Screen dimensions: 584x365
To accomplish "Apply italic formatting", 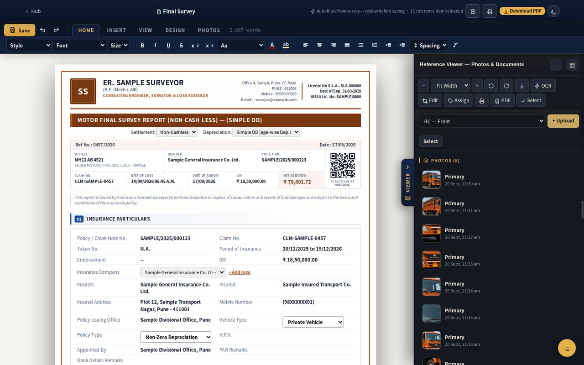I will coord(155,45).
